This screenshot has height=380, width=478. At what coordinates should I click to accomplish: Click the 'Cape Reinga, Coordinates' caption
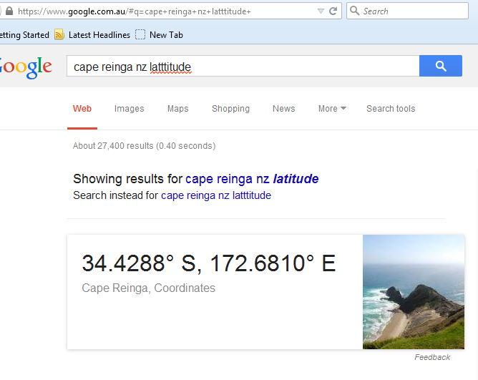point(148,288)
